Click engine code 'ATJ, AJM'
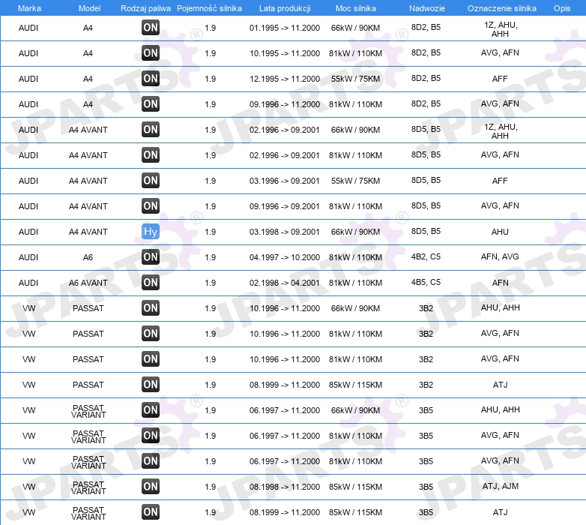Viewport: 586px width, 525px height. tap(501, 486)
